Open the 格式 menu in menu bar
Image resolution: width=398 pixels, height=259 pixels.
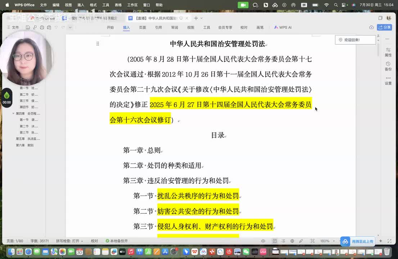(94, 5)
